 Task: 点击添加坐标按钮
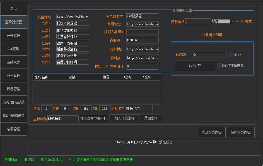(x=151, y=118)
